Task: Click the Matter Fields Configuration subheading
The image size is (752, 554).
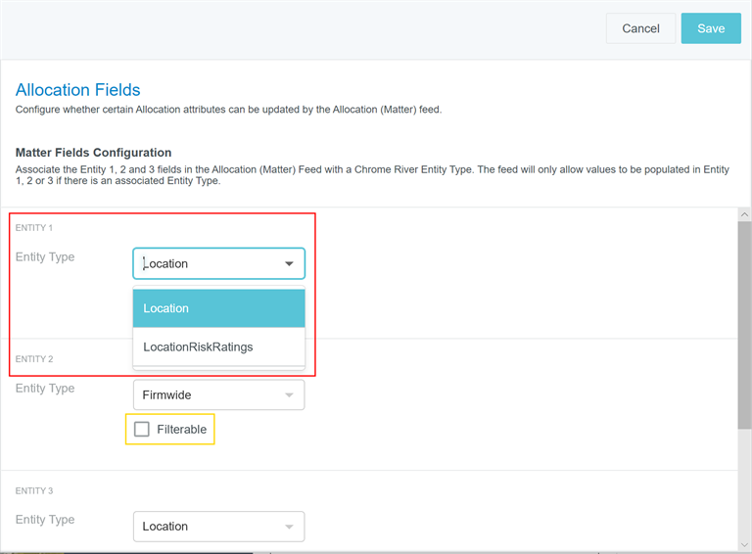Action: (93, 153)
